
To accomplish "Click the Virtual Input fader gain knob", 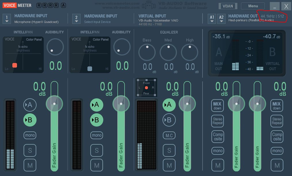I will pos(187,104).
